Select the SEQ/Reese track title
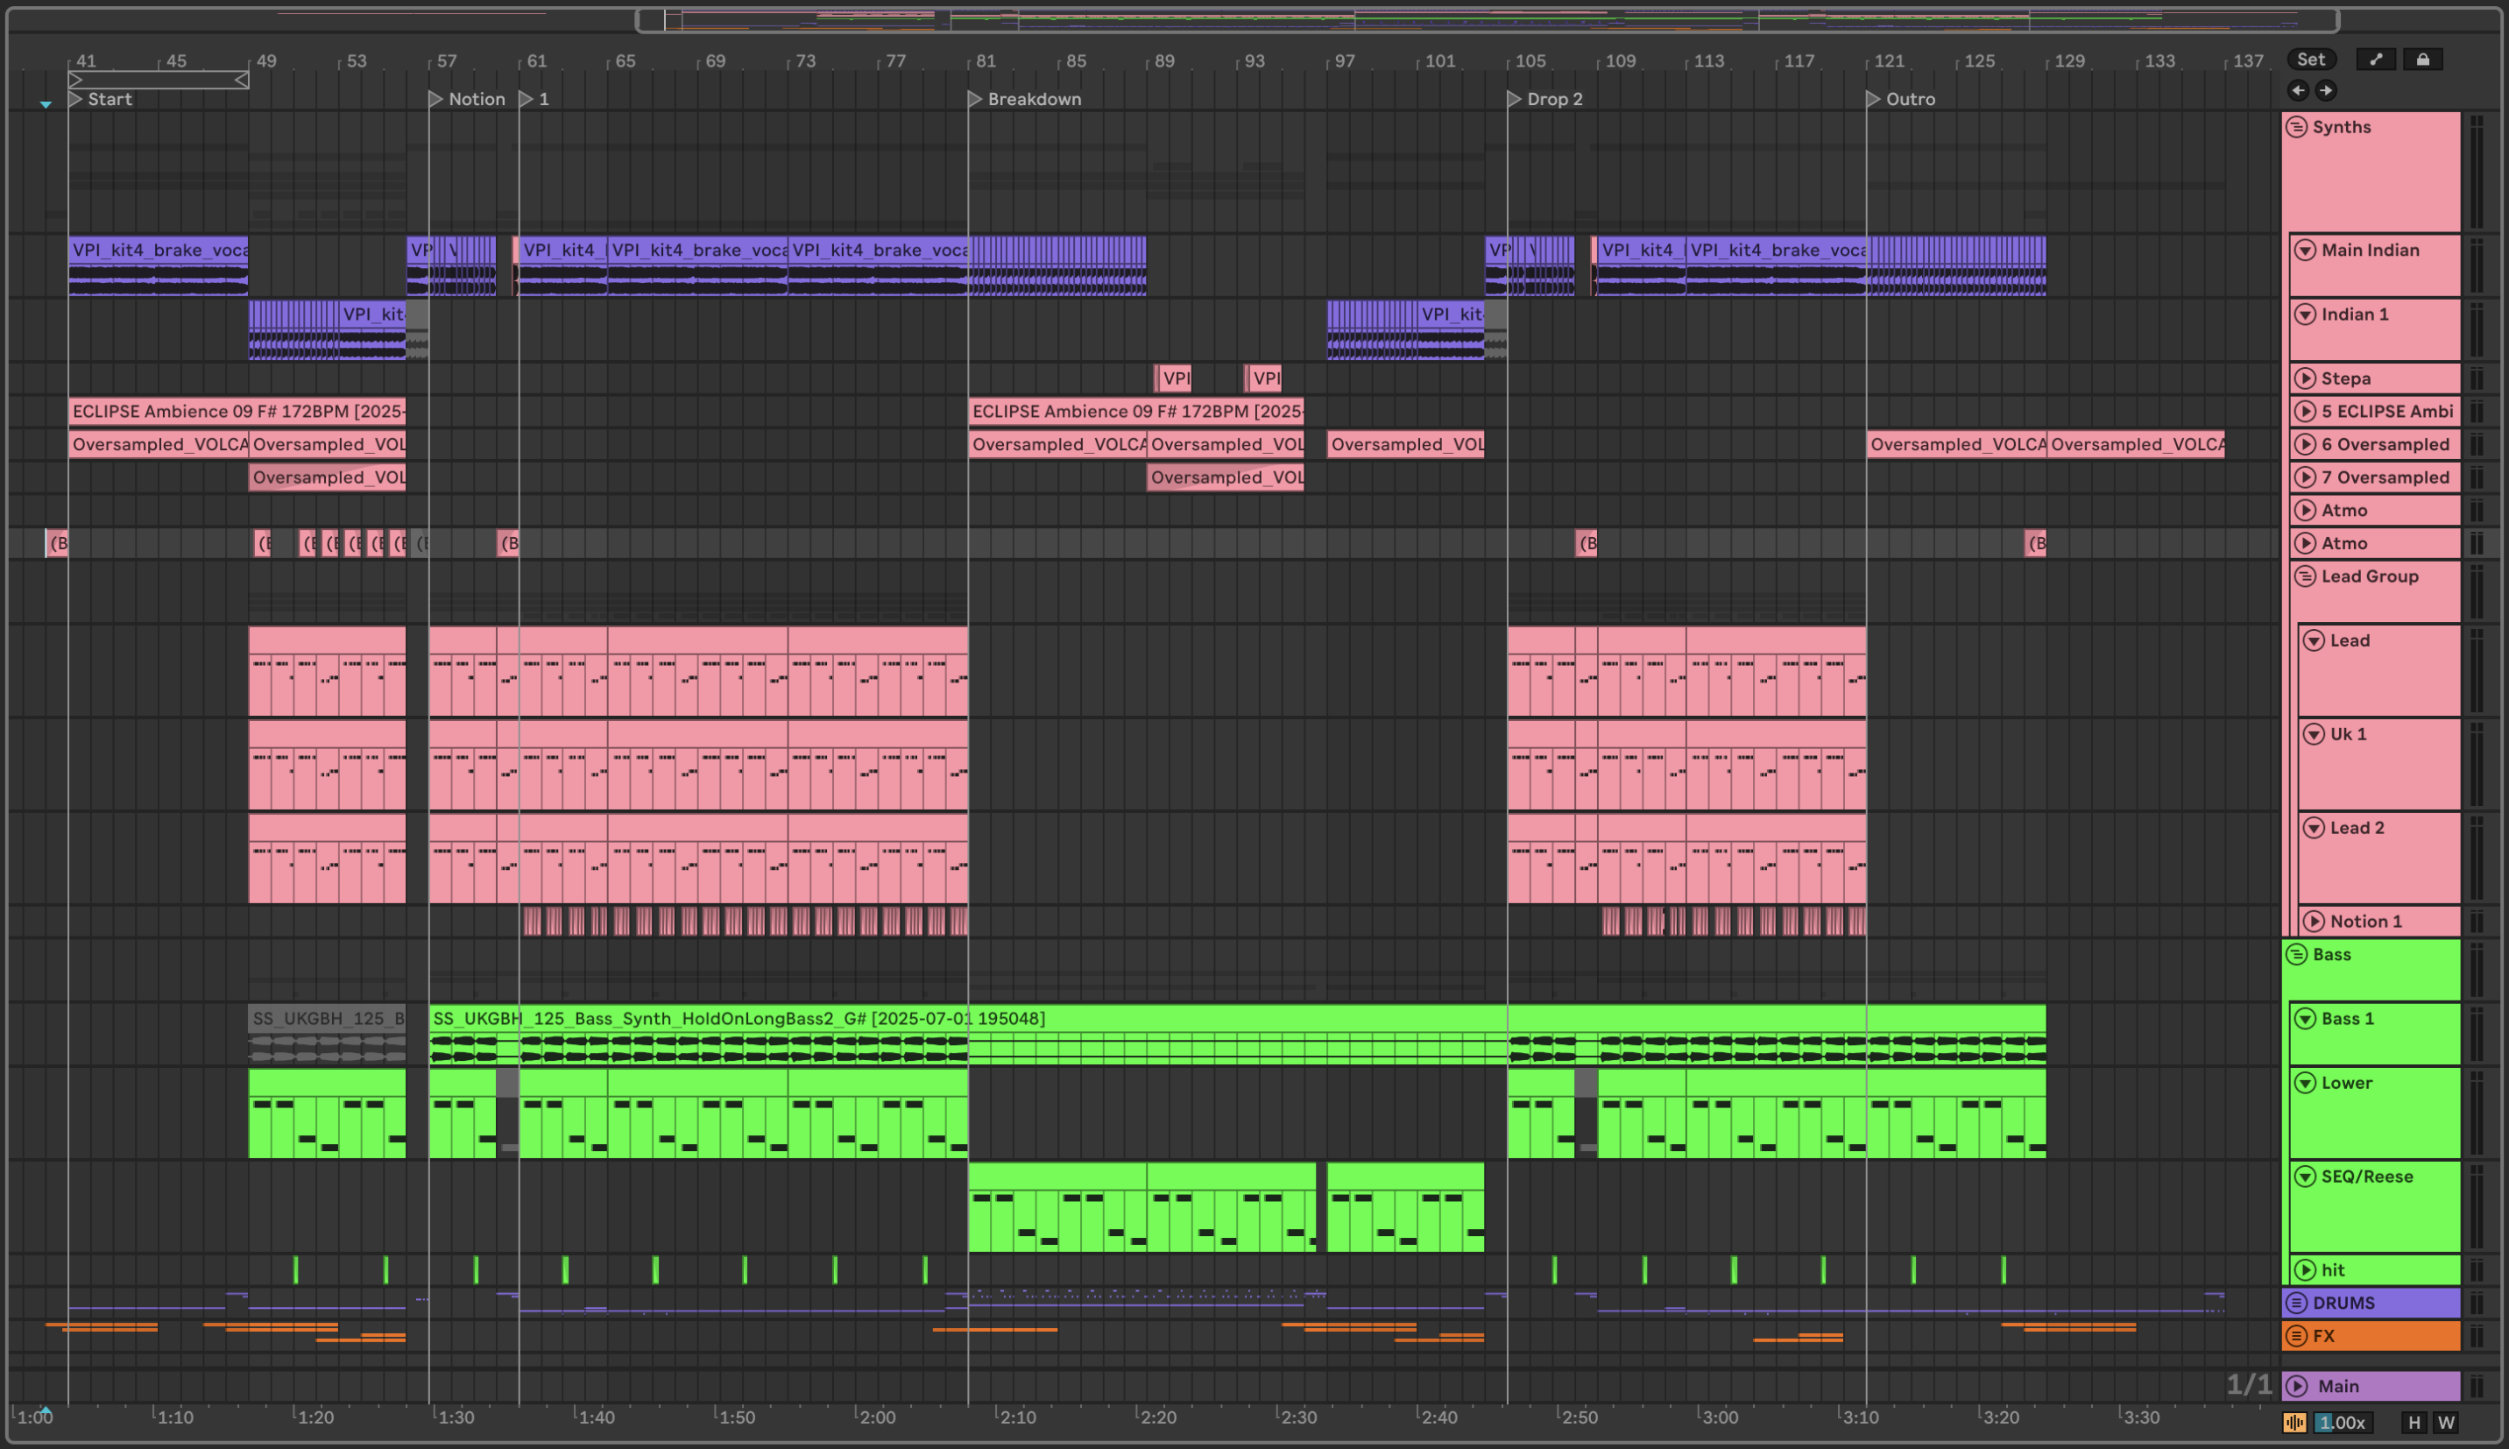 [x=2368, y=1177]
